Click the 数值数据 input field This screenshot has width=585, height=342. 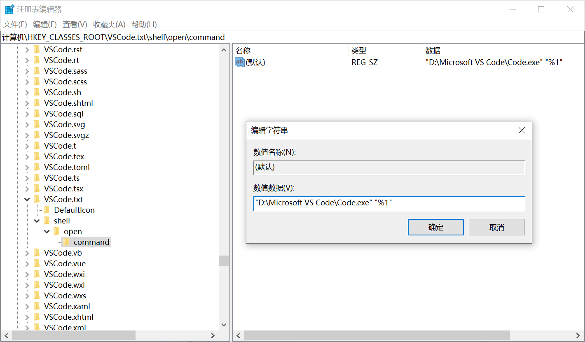(389, 203)
